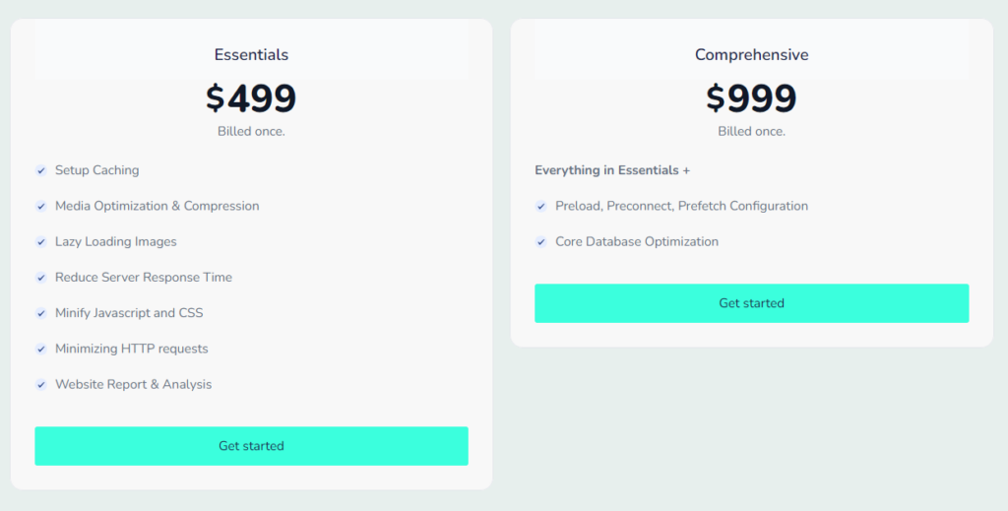Click Billed once under the $999 price
Screen dimensions: 1008x511
pyautogui.click(x=751, y=131)
